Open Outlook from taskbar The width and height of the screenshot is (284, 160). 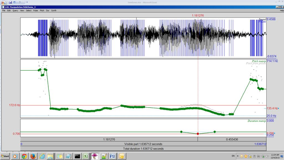(x=122, y=156)
